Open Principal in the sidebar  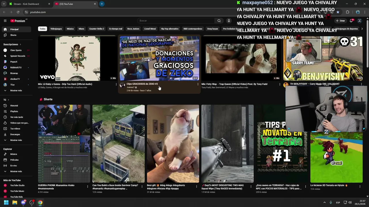(17, 29)
